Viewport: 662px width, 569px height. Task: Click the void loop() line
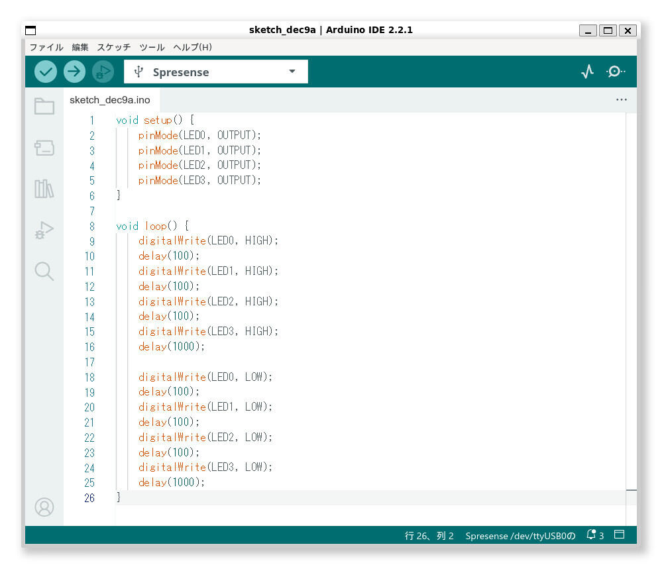(x=152, y=227)
